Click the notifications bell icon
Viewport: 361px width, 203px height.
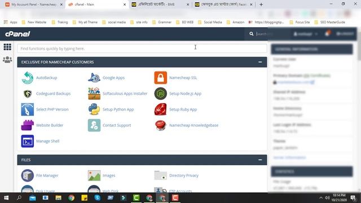point(327,34)
